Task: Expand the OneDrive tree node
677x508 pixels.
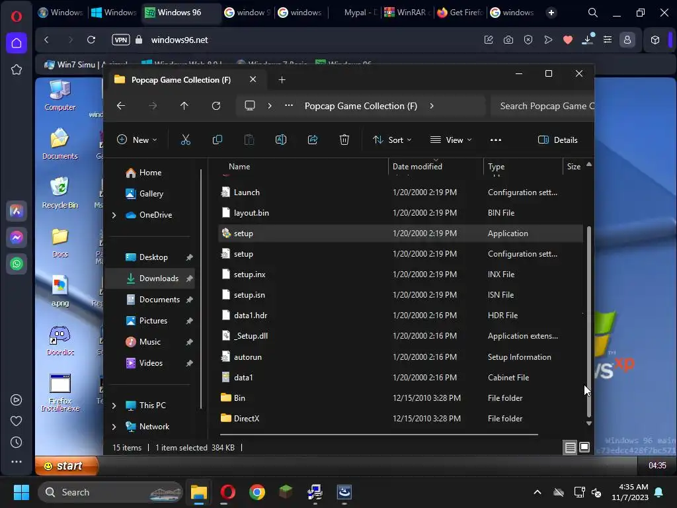Action: tap(114, 215)
